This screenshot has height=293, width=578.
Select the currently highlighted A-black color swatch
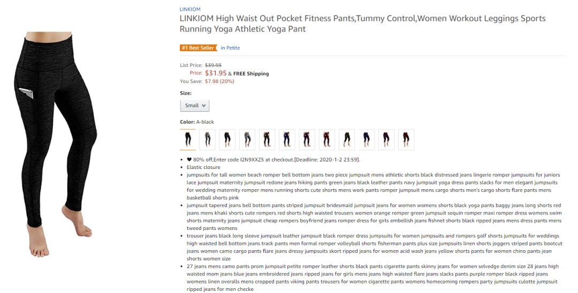(188, 140)
